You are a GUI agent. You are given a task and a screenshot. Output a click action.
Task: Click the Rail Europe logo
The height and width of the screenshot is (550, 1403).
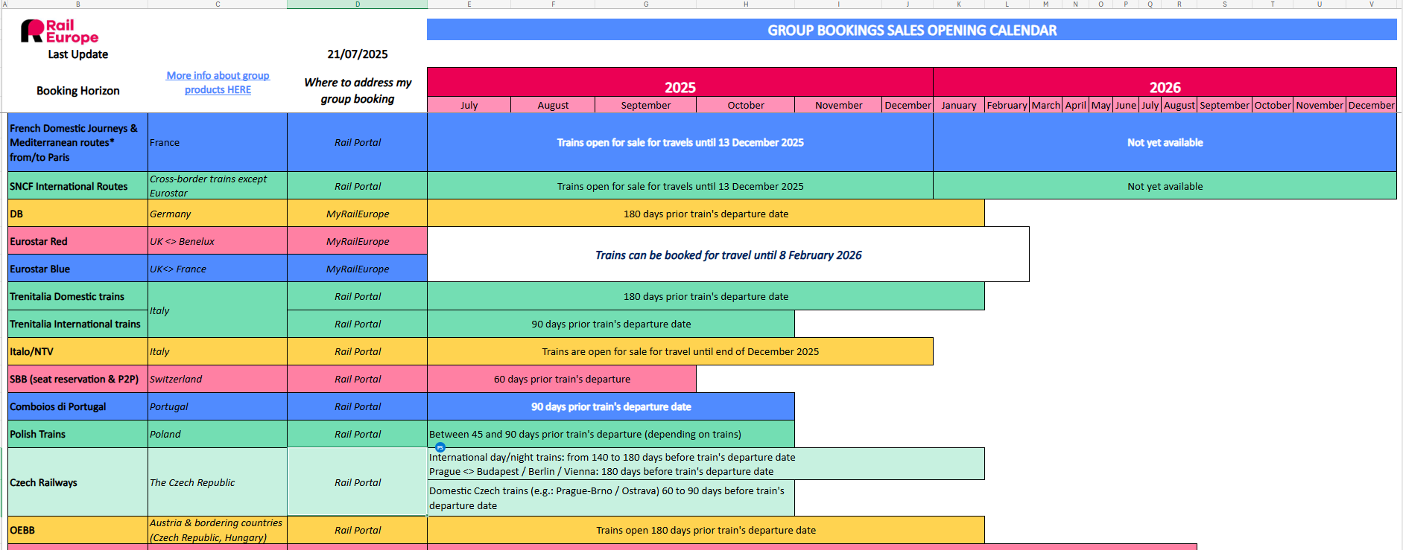point(60,31)
